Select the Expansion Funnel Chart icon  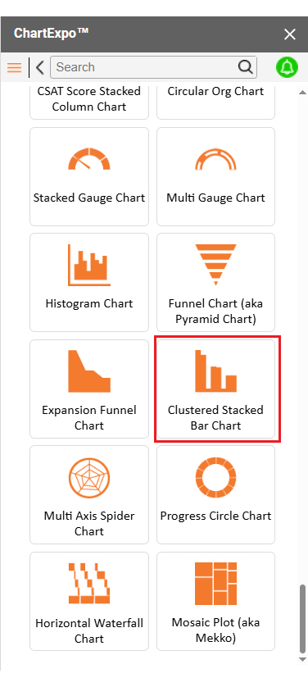(x=89, y=371)
